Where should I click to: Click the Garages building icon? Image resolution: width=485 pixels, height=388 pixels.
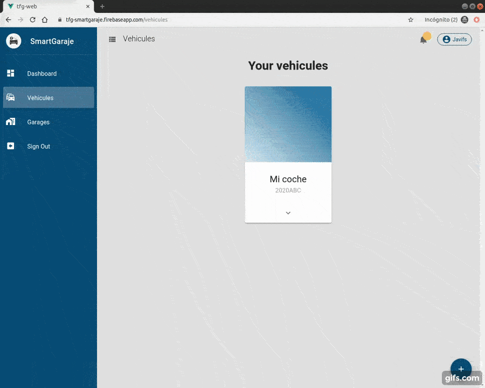click(11, 122)
